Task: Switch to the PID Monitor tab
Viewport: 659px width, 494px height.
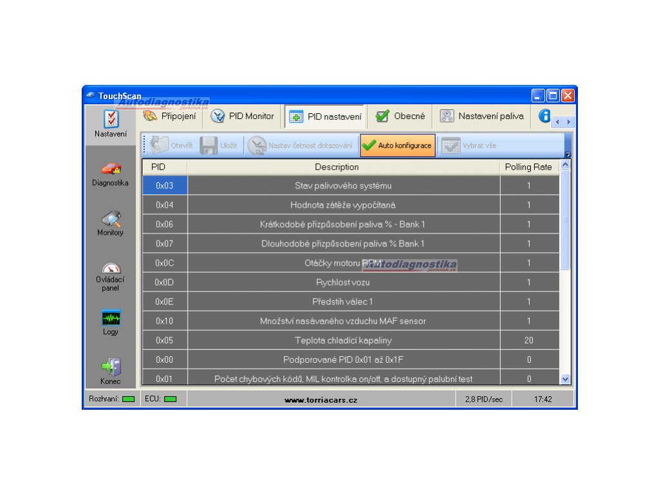Action: coord(243,116)
